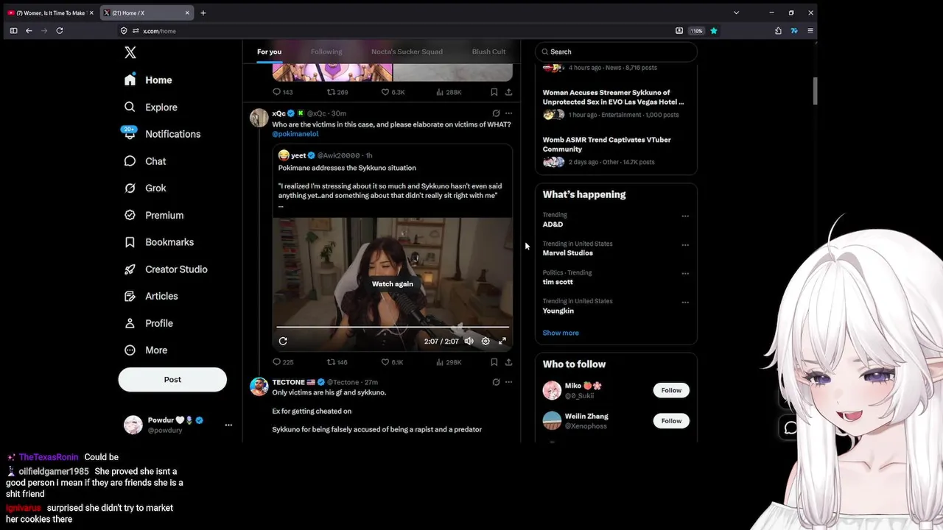Switch to the Blush Cult tab
The image size is (943, 530).
488,52
